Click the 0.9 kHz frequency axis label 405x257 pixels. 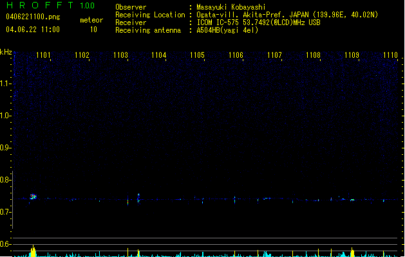click(5, 148)
